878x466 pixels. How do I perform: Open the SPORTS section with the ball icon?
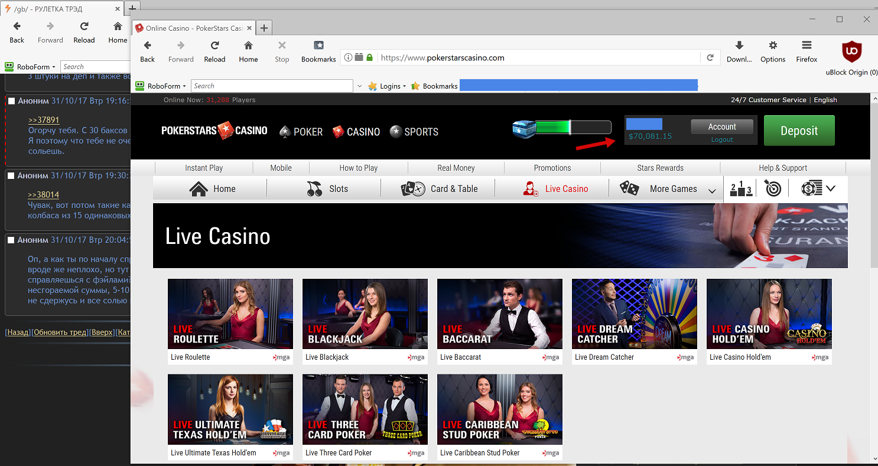click(x=414, y=132)
